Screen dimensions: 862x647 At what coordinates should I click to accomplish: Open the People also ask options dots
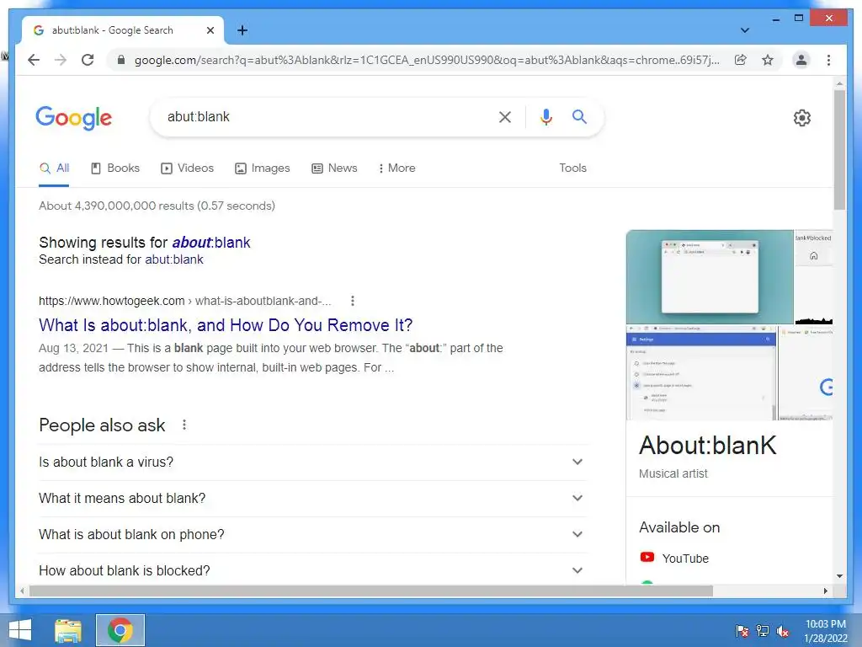(184, 425)
